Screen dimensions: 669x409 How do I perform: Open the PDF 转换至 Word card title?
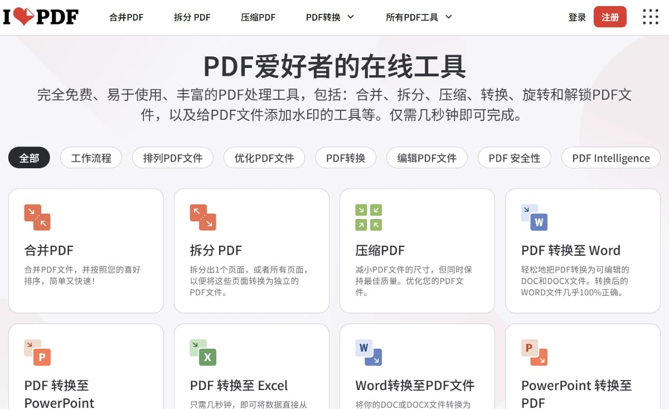click(x=571, y=250)
